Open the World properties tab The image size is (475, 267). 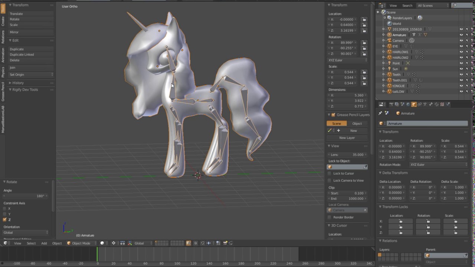point(408,105)
